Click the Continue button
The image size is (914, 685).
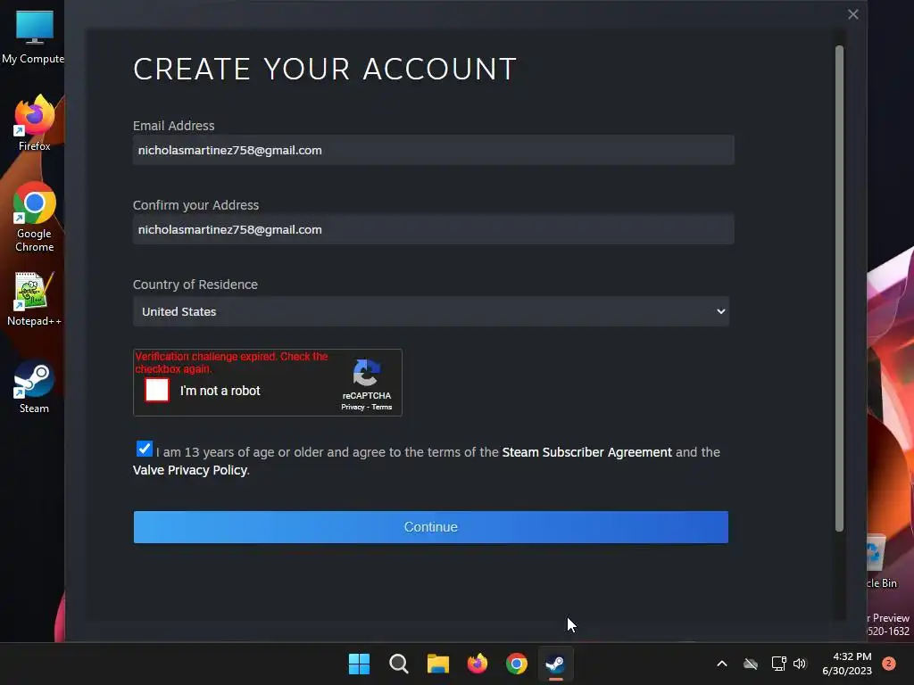click(431, 527)
